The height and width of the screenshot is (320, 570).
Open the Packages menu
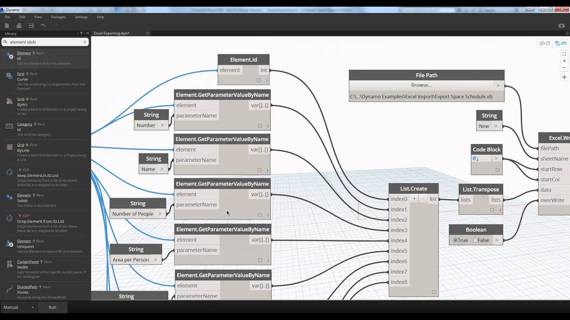[x=58, y=17]
